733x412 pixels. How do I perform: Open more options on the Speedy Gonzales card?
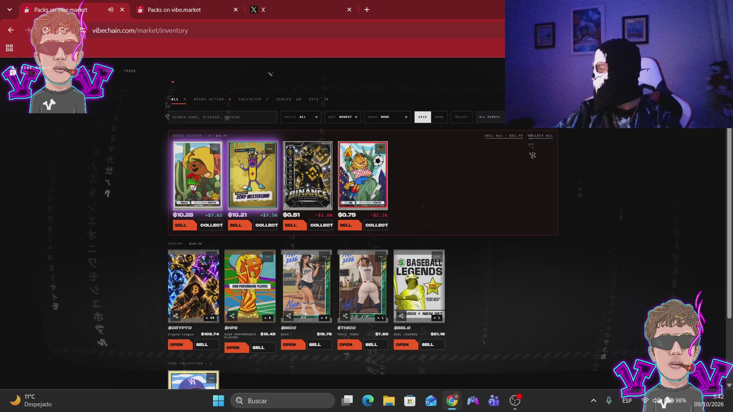[x=215, y=149]
